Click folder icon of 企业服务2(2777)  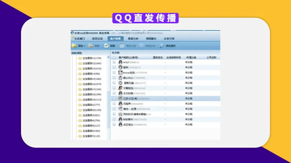(80, 105)
